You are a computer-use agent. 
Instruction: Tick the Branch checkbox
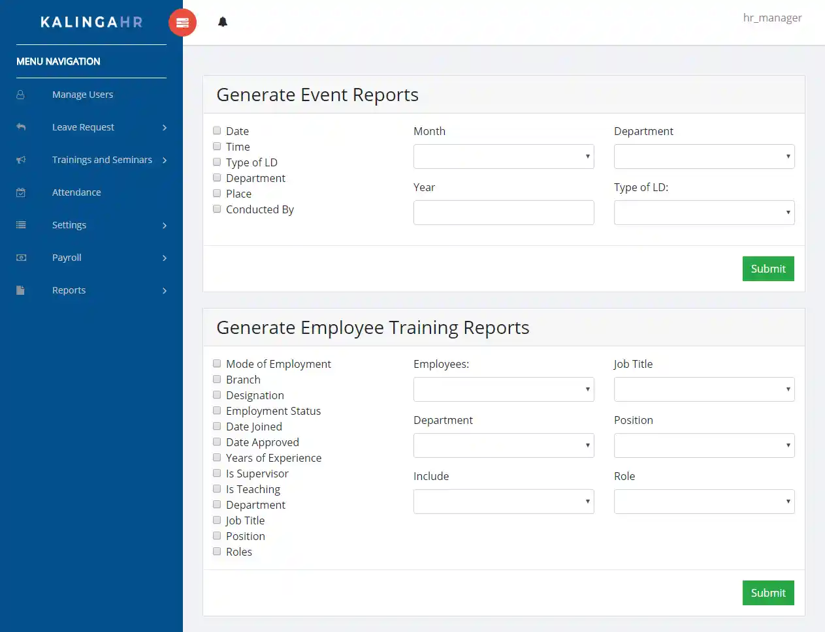pos(217,379)
